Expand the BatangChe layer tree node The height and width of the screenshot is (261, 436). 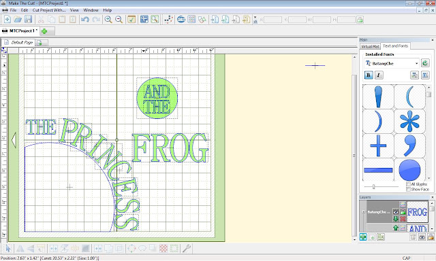point(363,212)
